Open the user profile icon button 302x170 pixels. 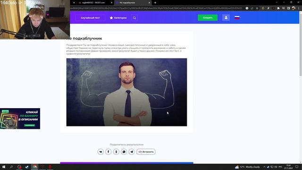tap(226, 17)
